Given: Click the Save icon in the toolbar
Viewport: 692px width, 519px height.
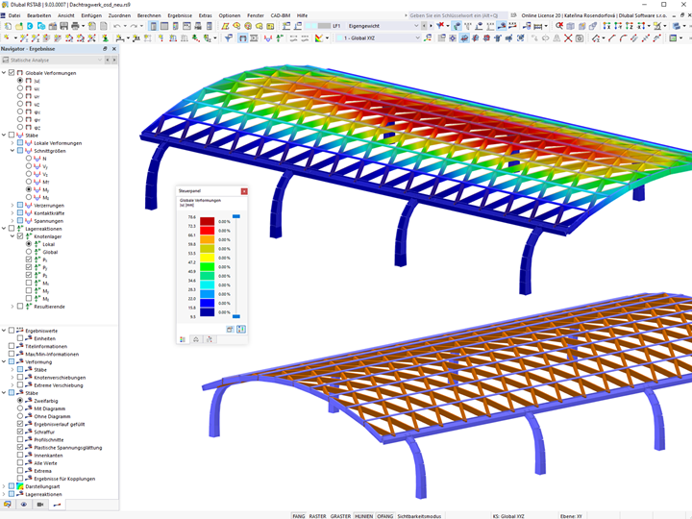Looking at the screenshot, I should pyautogui.click(x=64, y=26).
